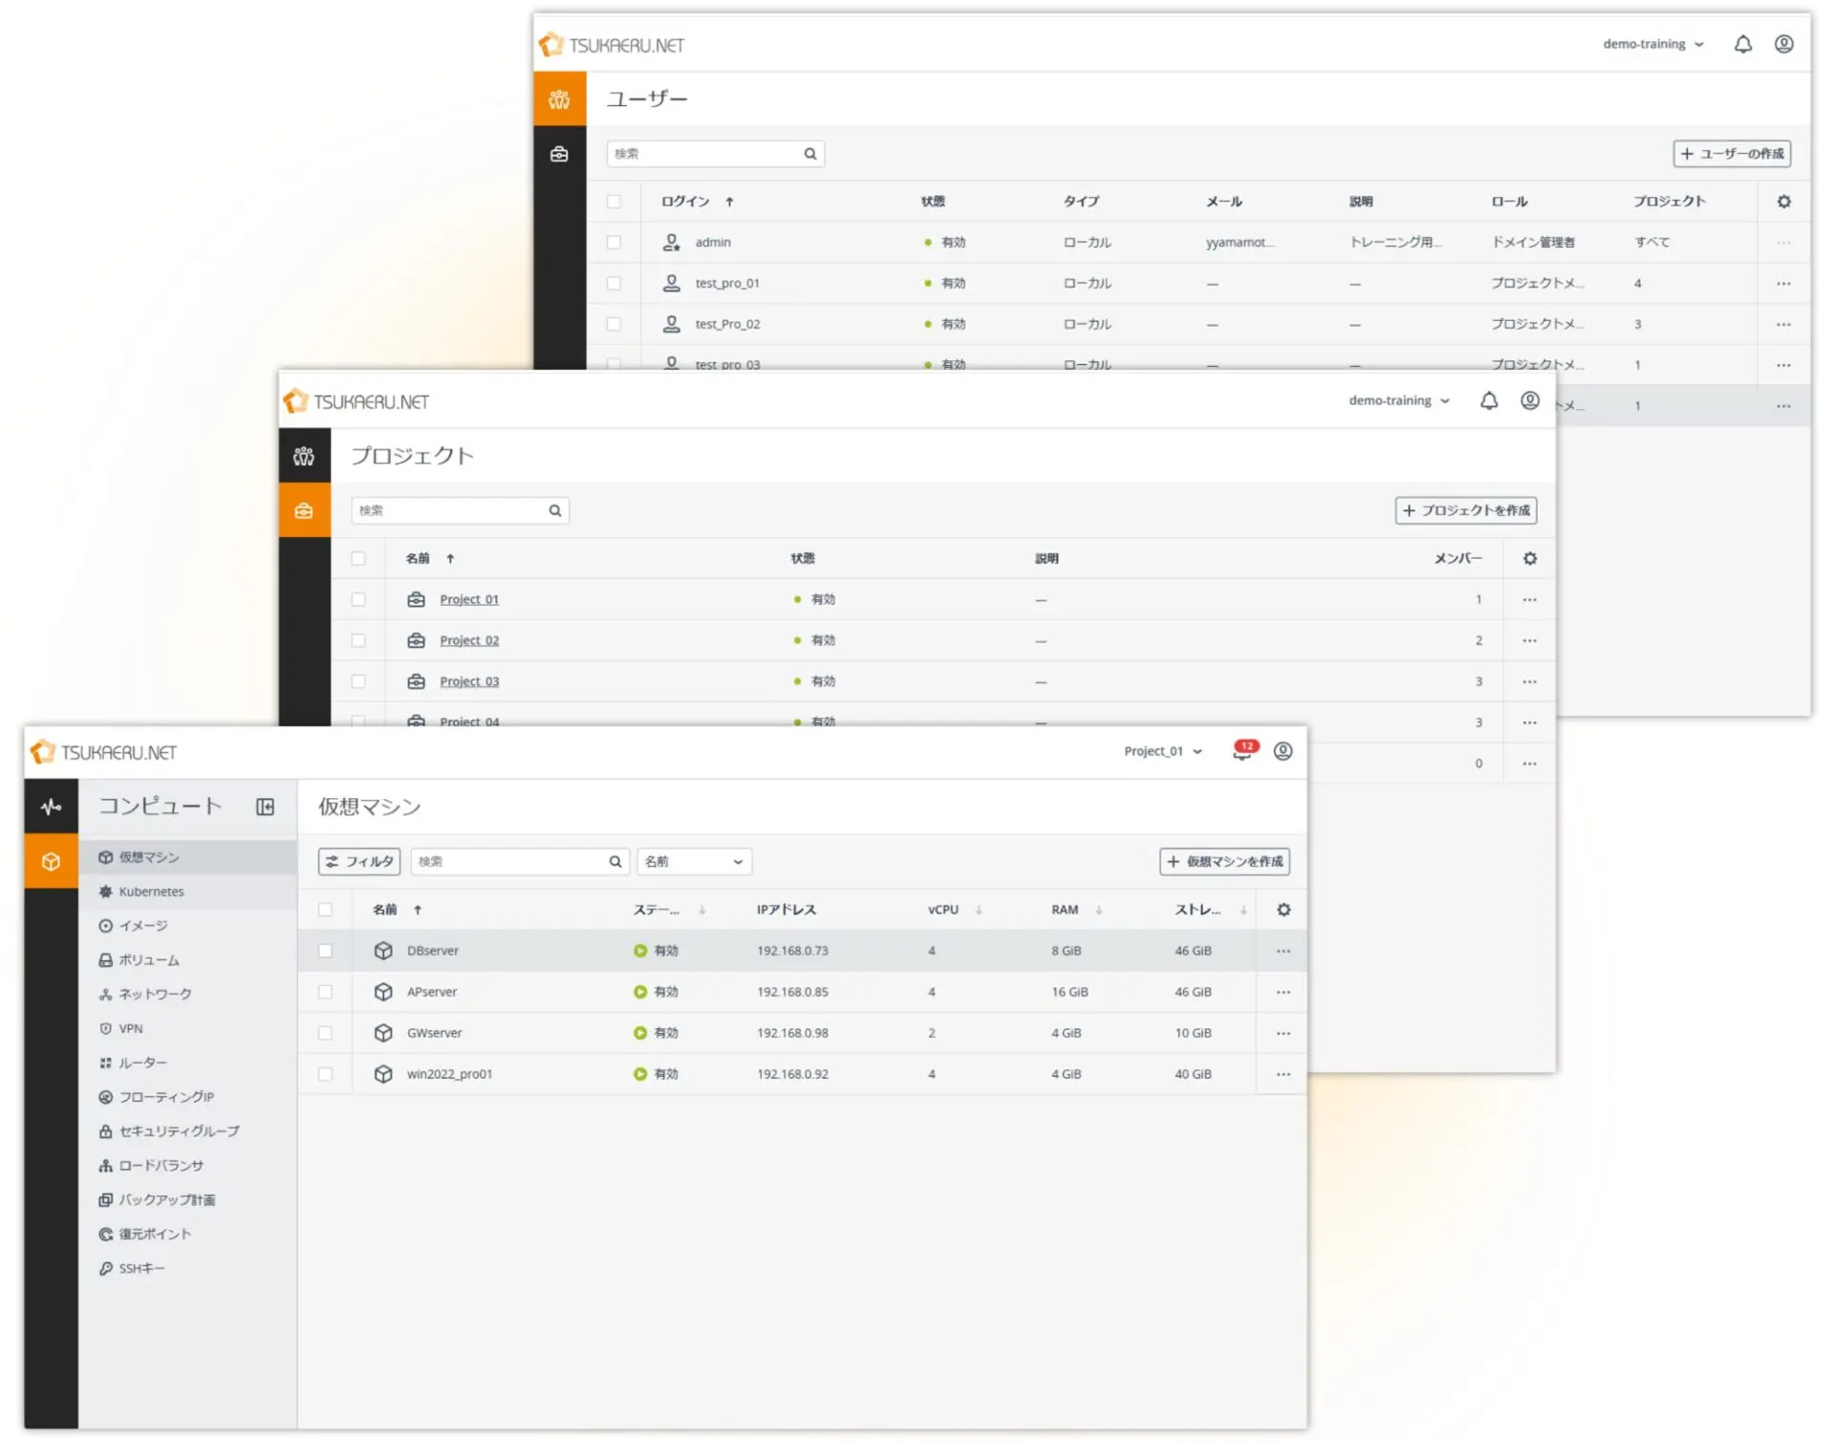Viewport: 1835px width, 1442px height.
Task: Open the 名前 search field dropdown
Action: (694, 862)
